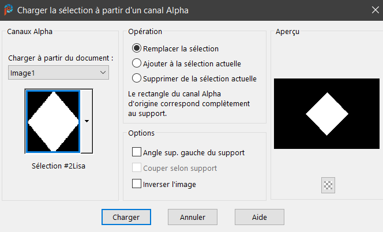Enable Angle sup. gauche du support

click(x=137, y=153)
